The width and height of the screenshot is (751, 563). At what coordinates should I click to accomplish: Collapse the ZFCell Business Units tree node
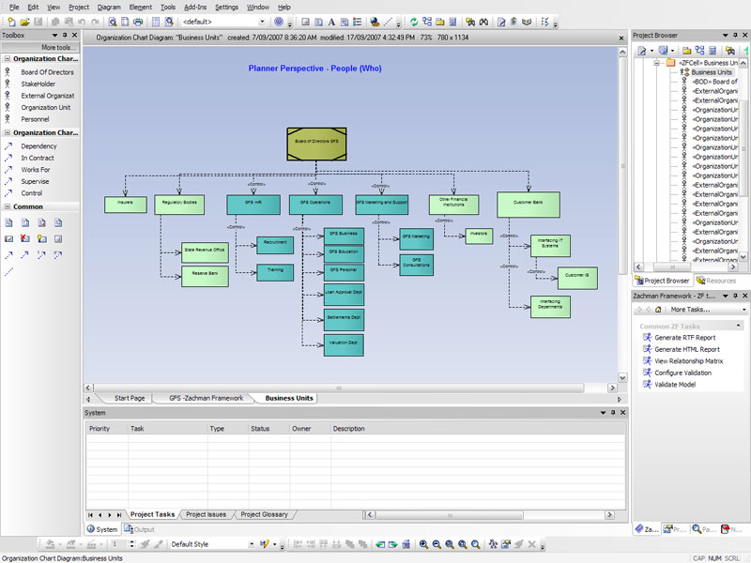click(x=657, y=63)
